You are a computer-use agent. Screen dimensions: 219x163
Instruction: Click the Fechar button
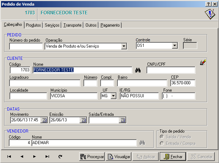173,157
